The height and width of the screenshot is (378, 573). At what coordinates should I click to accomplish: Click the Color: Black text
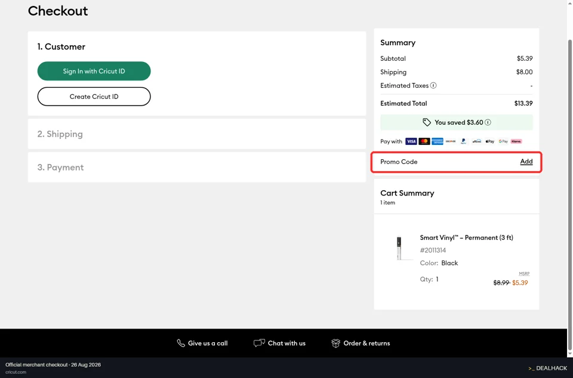pyautogui.click(x=439, y=263)
